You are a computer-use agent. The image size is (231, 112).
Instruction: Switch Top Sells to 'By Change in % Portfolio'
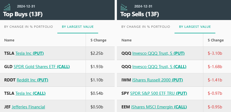[x=146, y=27]
